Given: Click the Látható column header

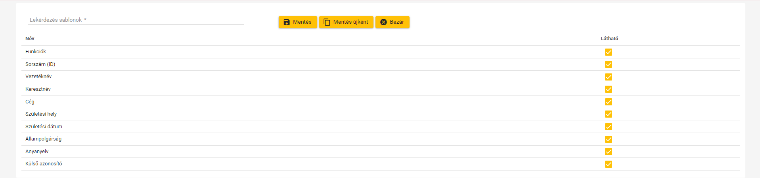Looking at the screenshot, I should coord(609,39).
